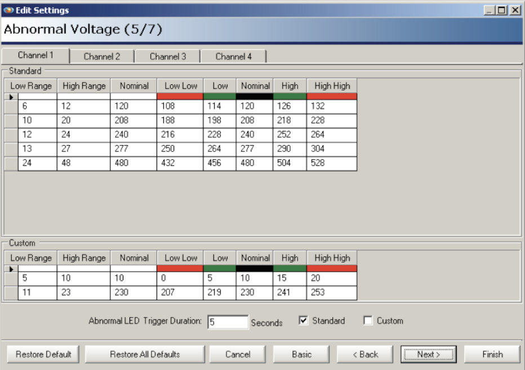Finish the Edit Settings wizard
This screenshot has width=525, height=370.
[x=493, y=354]
